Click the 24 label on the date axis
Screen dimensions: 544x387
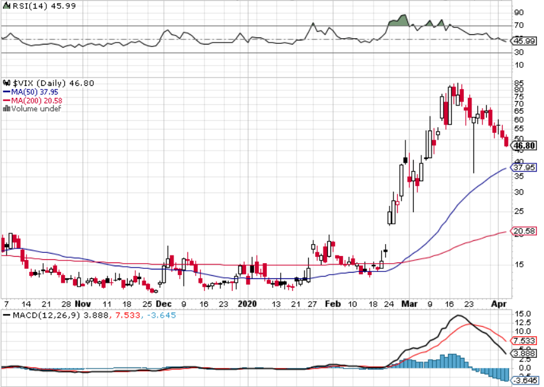click(x=389, y=304)
